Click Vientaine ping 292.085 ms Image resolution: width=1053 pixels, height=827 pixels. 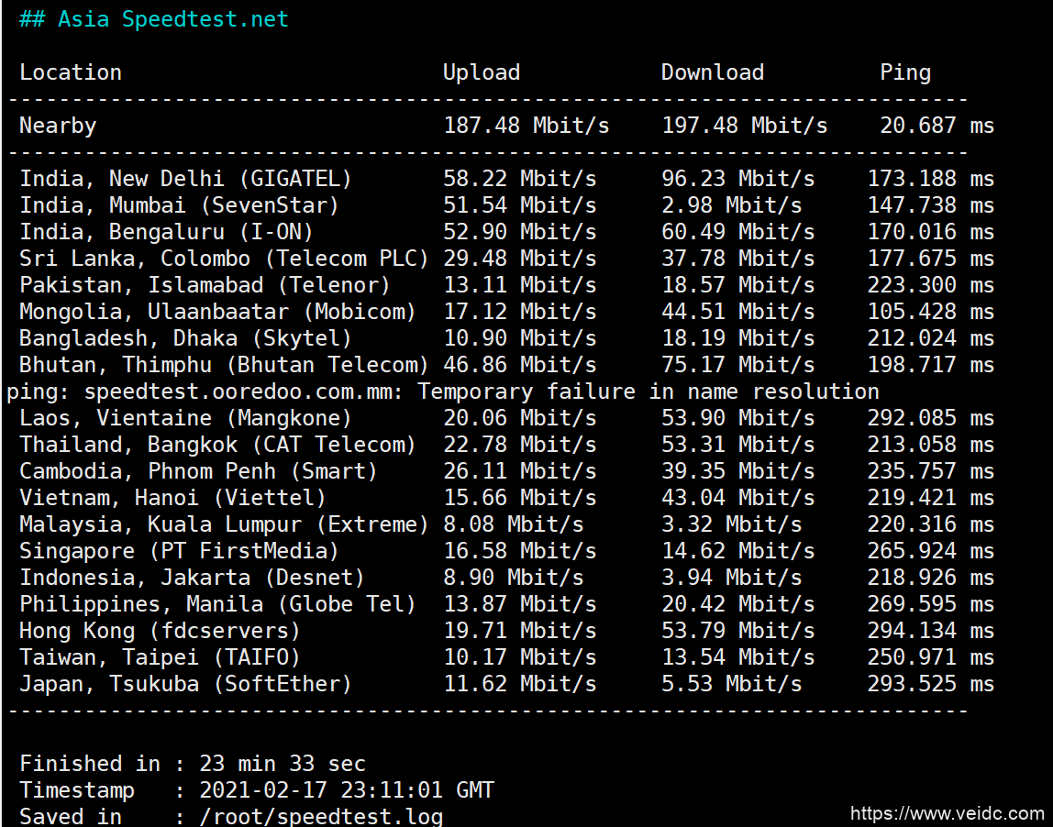point(931,418)
